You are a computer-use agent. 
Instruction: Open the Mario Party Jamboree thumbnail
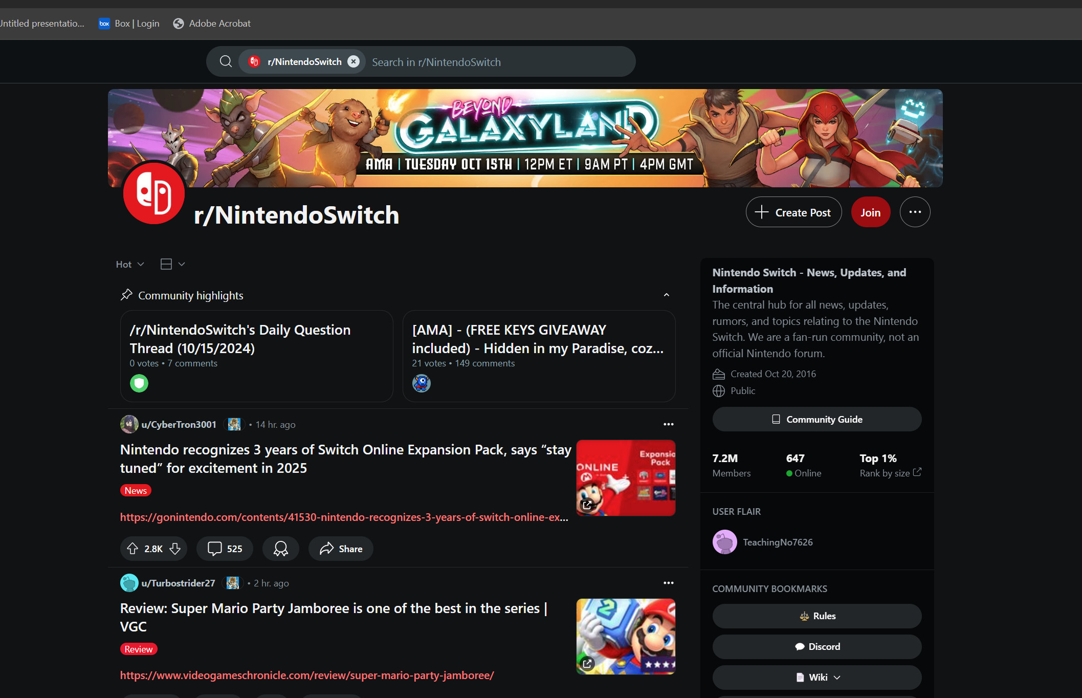click(x=626, y=637)
